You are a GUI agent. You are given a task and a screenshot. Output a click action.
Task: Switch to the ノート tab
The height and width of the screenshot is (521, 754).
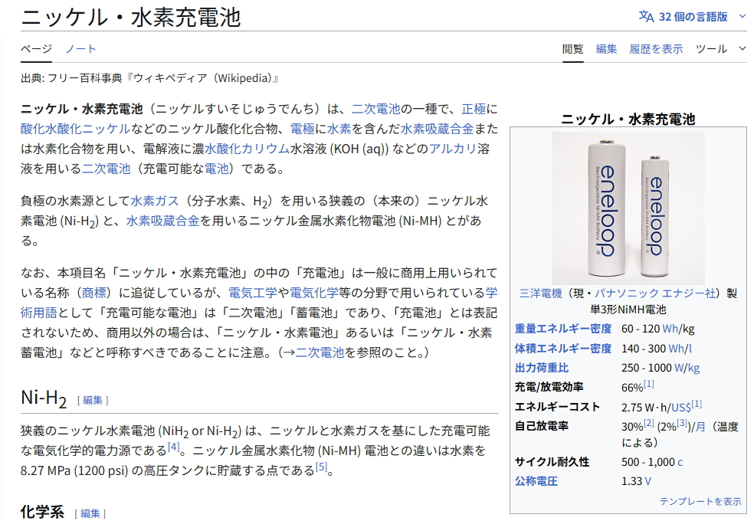(80, 48)
